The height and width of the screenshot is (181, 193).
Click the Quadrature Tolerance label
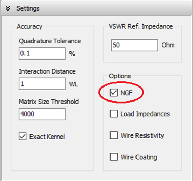50,41
